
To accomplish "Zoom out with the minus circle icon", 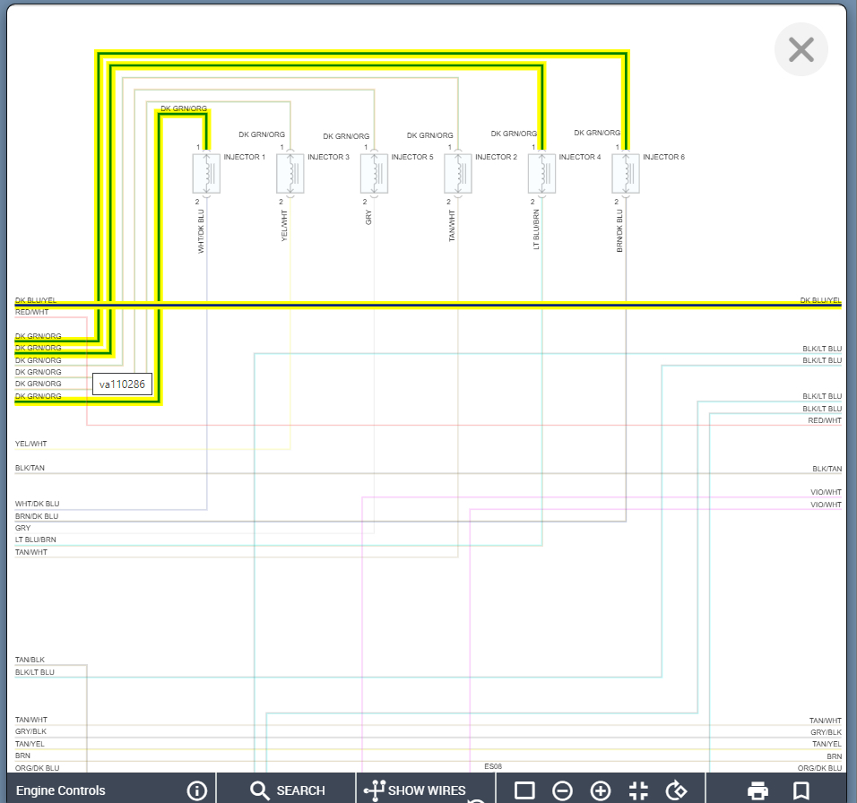I will pyautogui.click(x=562, y=790).
